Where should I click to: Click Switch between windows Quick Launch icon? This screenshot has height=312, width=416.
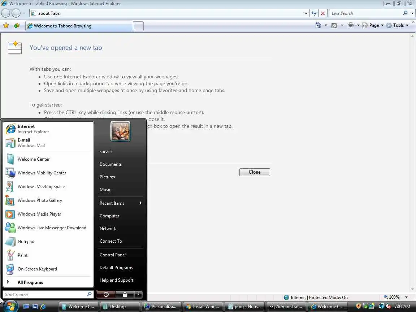(35, 307)
